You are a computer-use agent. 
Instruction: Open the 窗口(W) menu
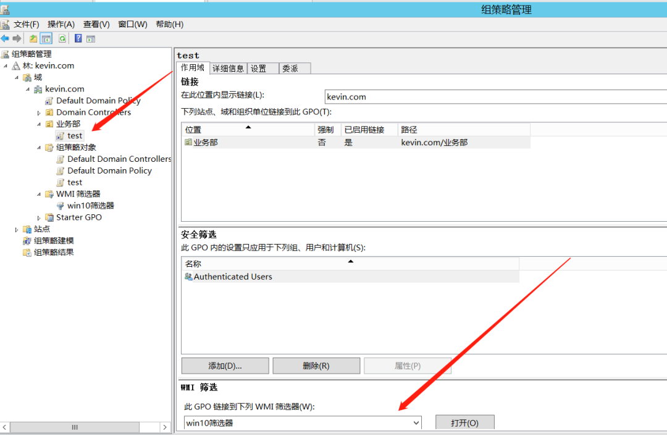pyautogui.click(x=133, y=24)
